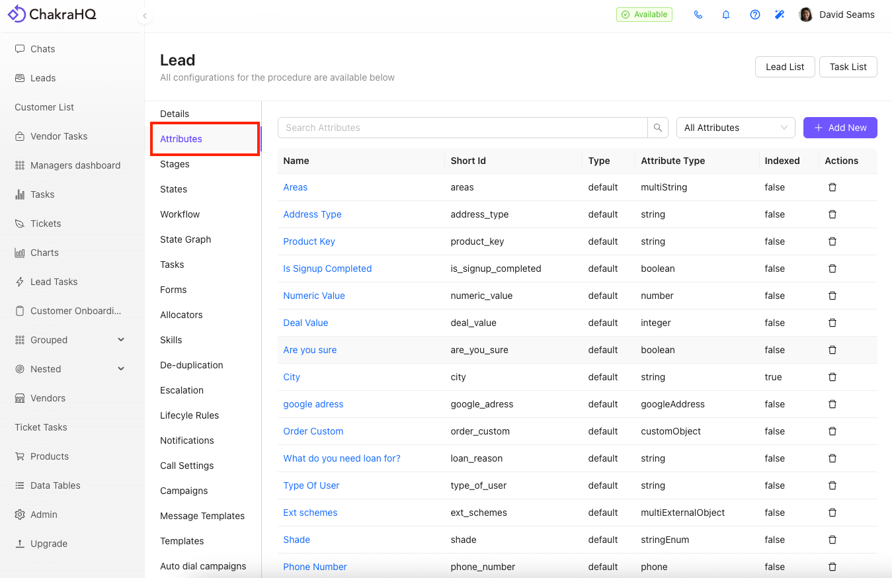
Task: Click the phone call icon in header
Action: pos(698,15)
